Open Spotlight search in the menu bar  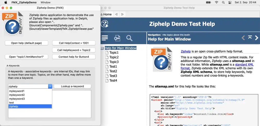click(223, 2)
